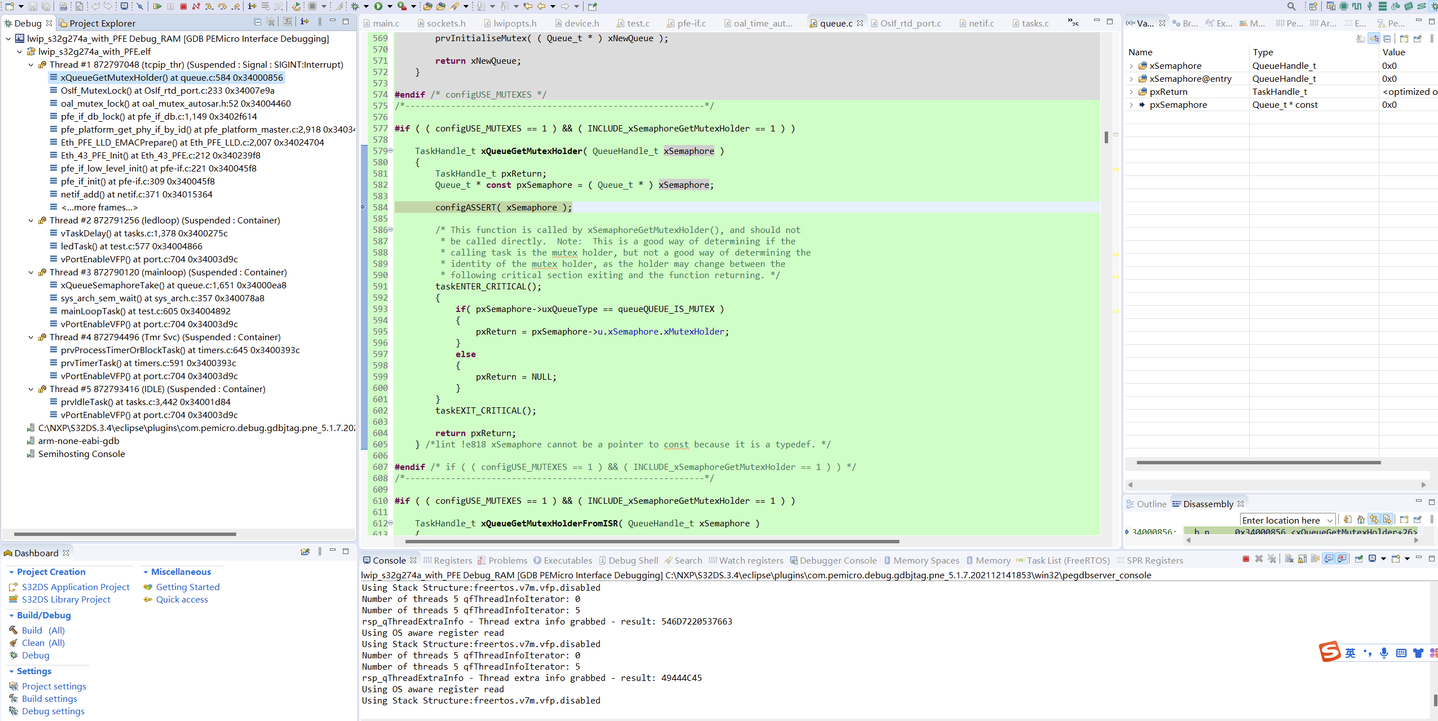Click the Resume (green play) toolbar icon
Viewport: 1438px width, 721px height.
[x=158, y=6]
